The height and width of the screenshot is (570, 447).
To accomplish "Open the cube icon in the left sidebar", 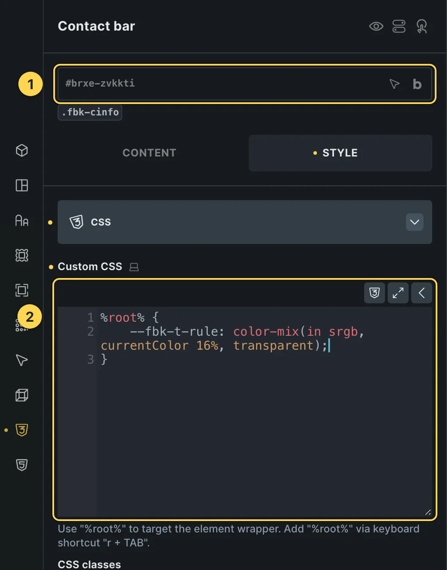I will 22,150.
